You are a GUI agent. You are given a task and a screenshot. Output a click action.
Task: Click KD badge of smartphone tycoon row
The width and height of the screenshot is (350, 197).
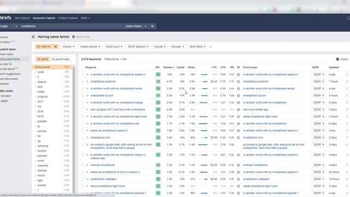(158, 95)
